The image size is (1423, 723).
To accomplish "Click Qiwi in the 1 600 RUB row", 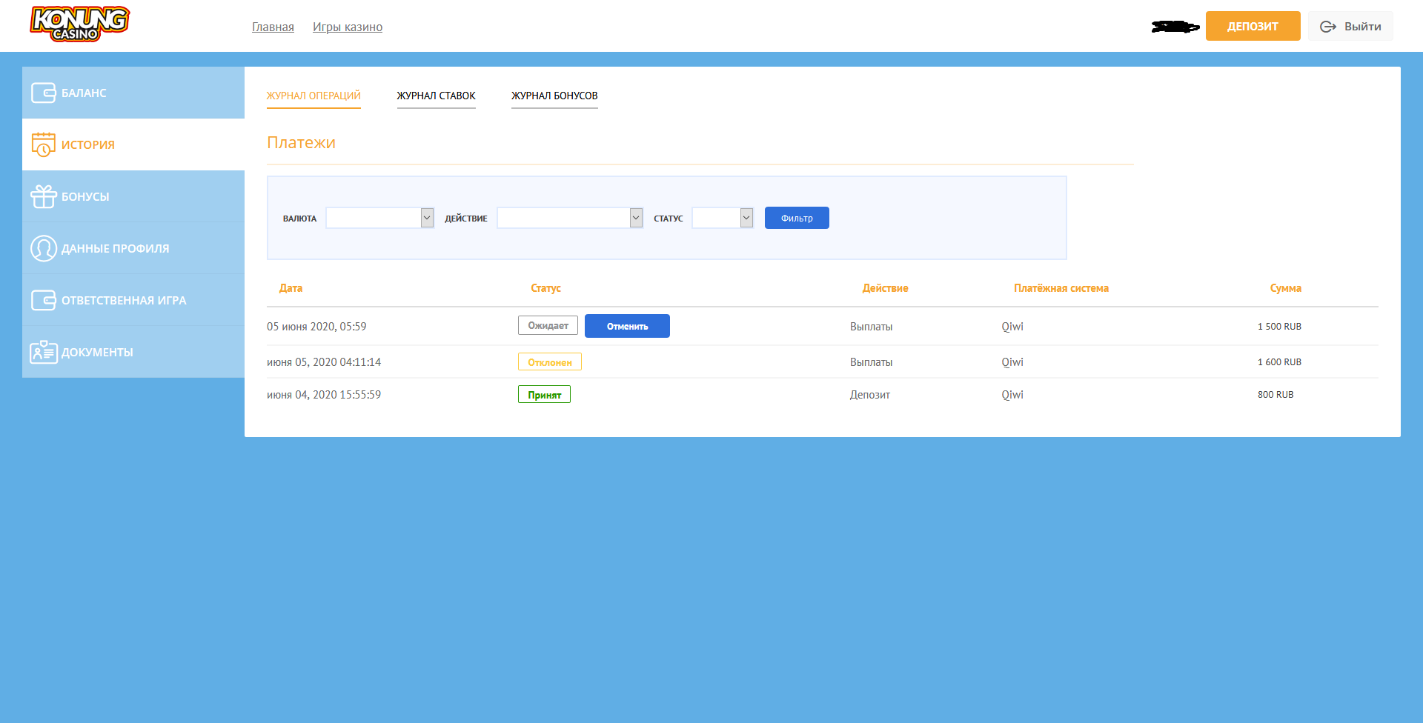I will pos(1012,362).
